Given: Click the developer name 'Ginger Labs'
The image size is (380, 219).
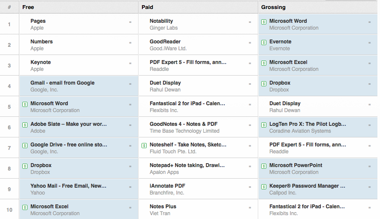Looking at the screenshot, I should [x=163, y=28].
